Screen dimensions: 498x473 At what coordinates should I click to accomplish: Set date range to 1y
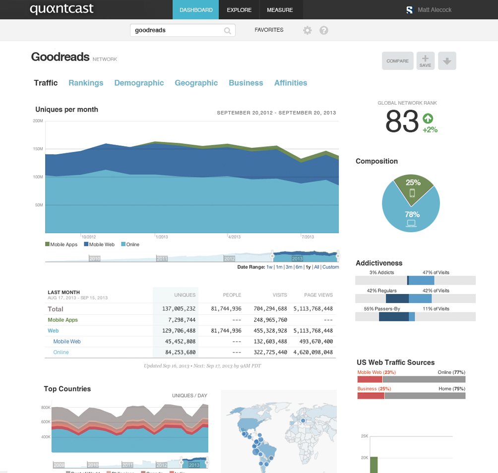[308, 267]
